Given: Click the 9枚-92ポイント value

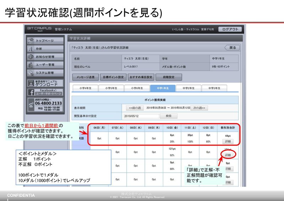Looking at the screenshot, I should click(221, 67).
